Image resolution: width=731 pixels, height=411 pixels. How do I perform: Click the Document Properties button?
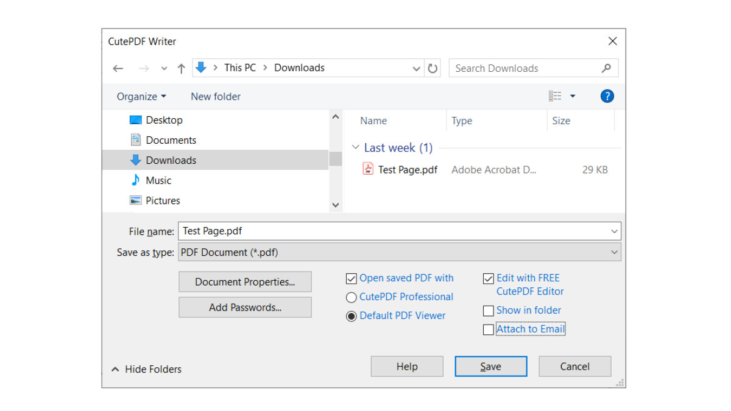tap(245, 282)
